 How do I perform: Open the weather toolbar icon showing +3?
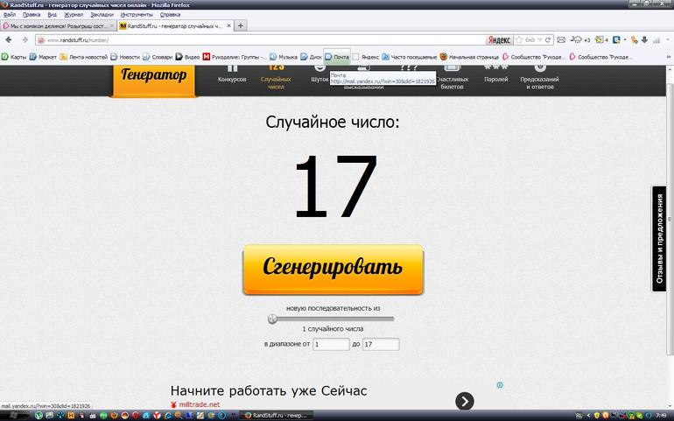pos(579,40)
